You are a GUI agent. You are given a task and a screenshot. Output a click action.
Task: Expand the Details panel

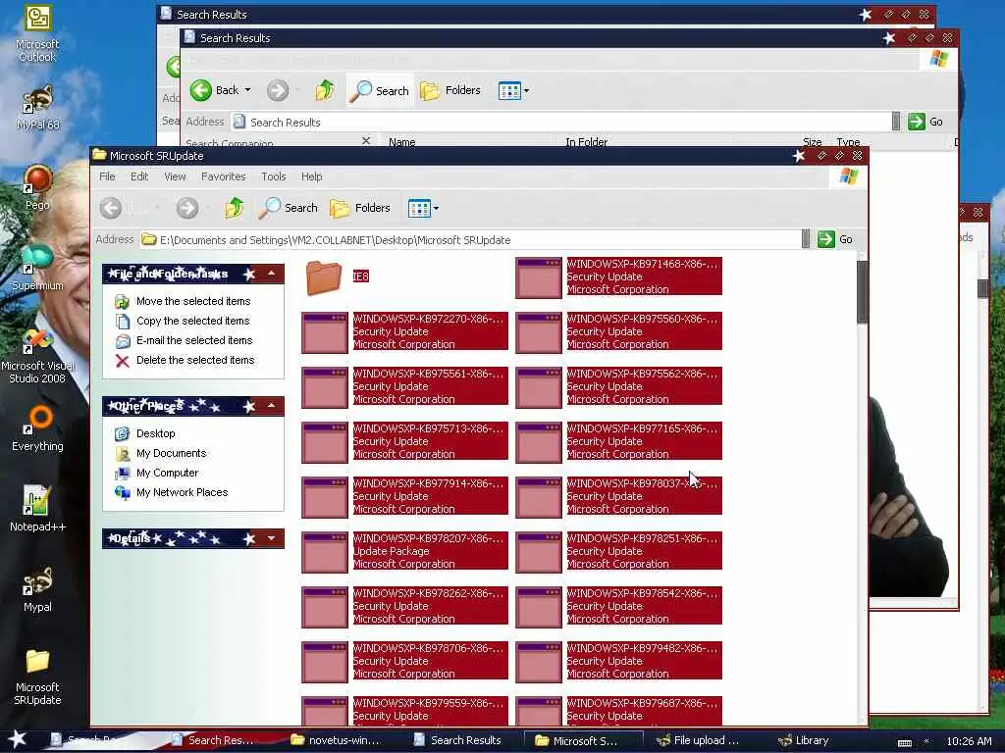tap(271, 538)
